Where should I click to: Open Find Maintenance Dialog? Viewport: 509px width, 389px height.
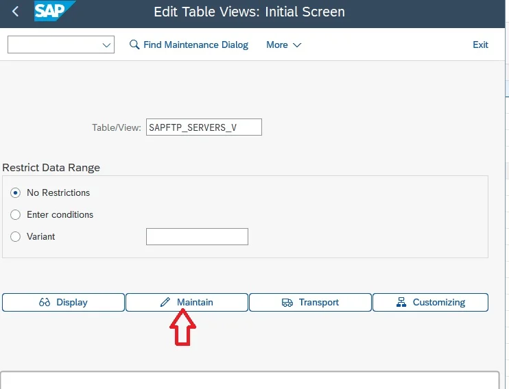(189, 45)
